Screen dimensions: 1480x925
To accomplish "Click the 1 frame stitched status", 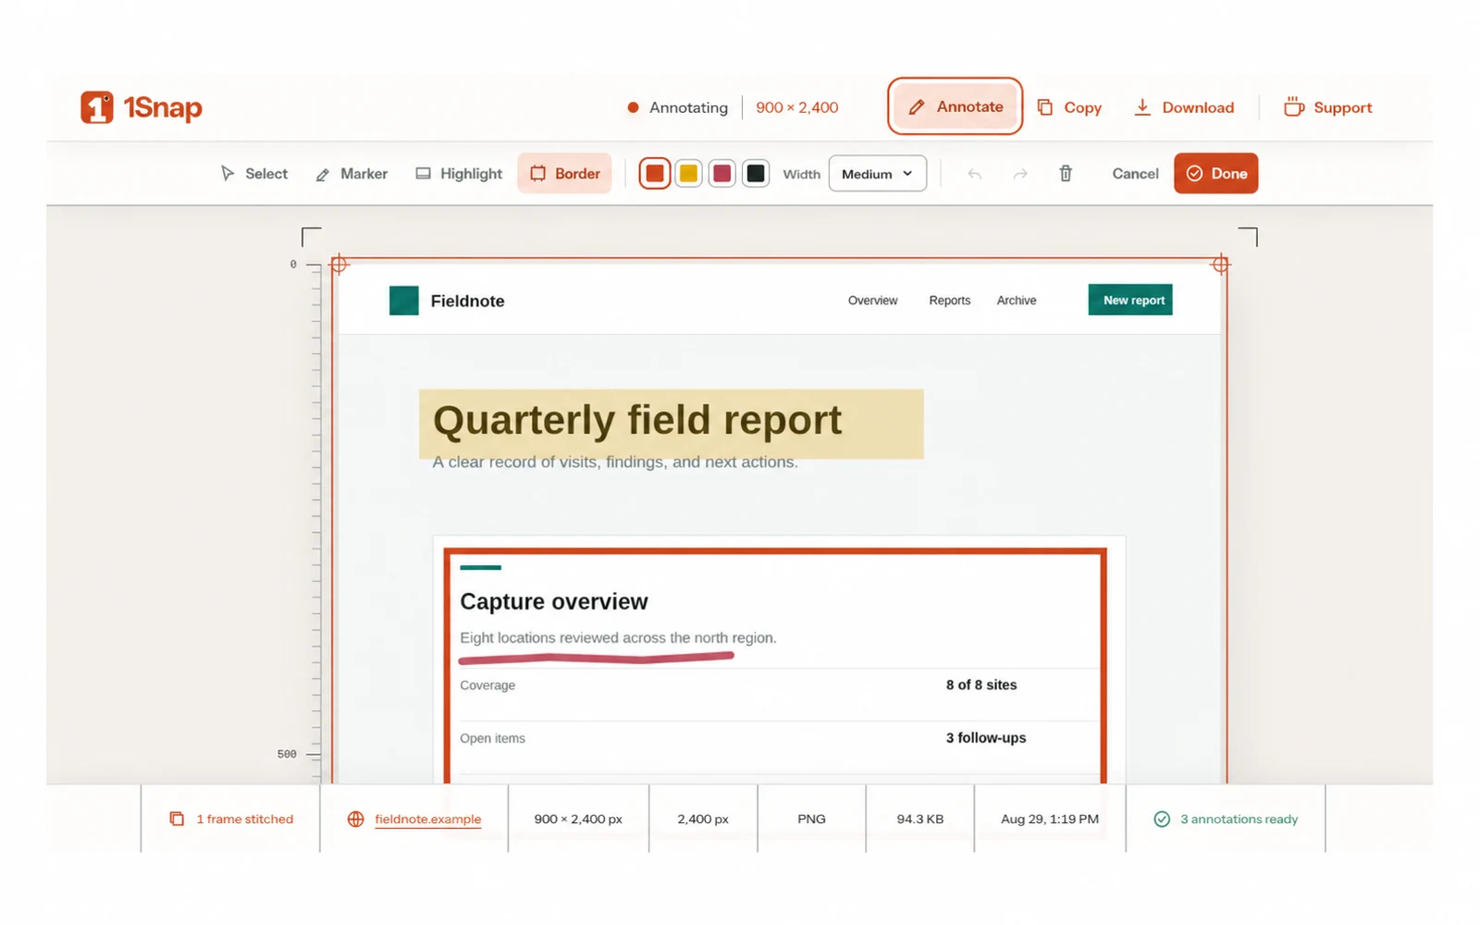I will pyautogui.click(x=231, y=819).
